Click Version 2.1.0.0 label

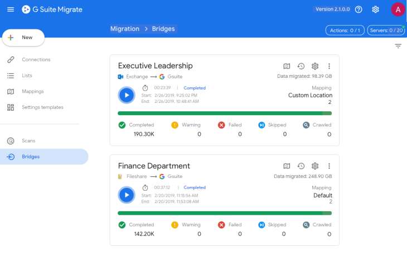(x=332, y=9)
